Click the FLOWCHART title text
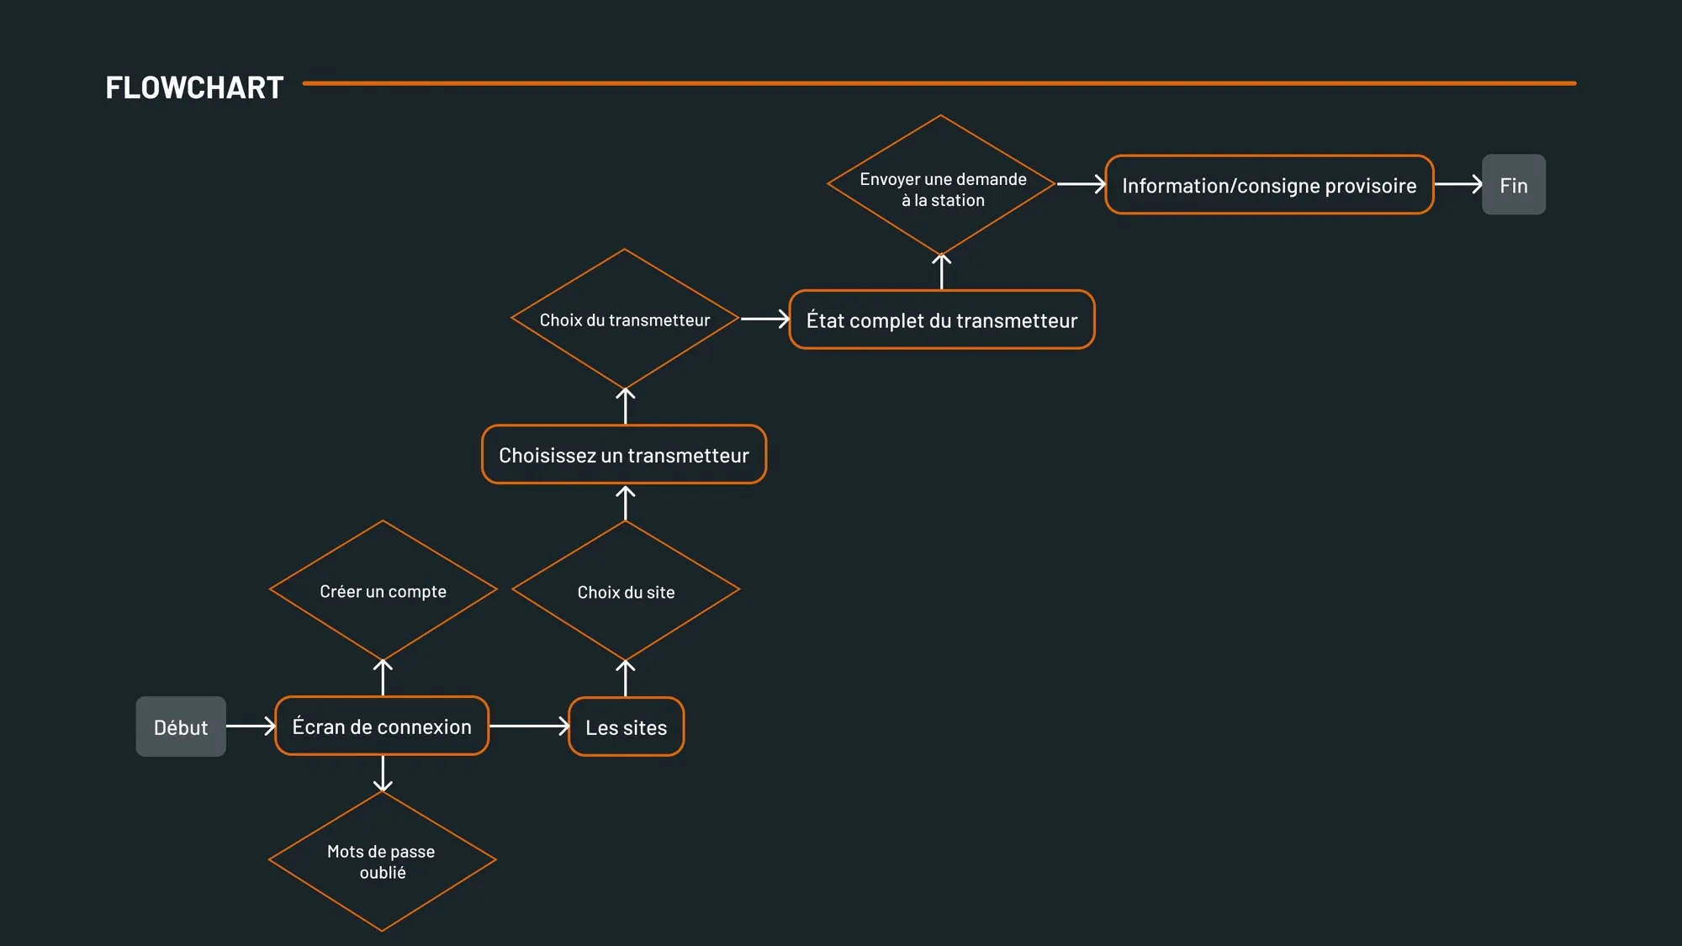1682x946 pixels. [194, 87]
